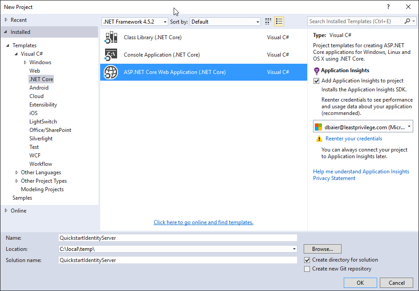Select the WCF category
This screenshot has width=419, height=291.
coord(35,156)
